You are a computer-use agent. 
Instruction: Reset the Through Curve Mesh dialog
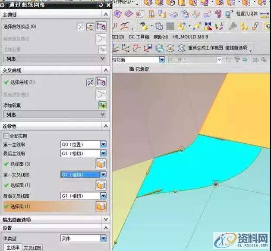(x=101, y=5)
